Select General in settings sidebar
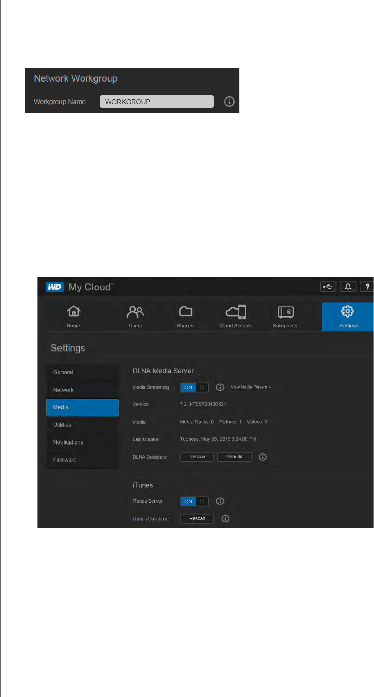Viewport: 374px width, 697px height. coord(82,372)
